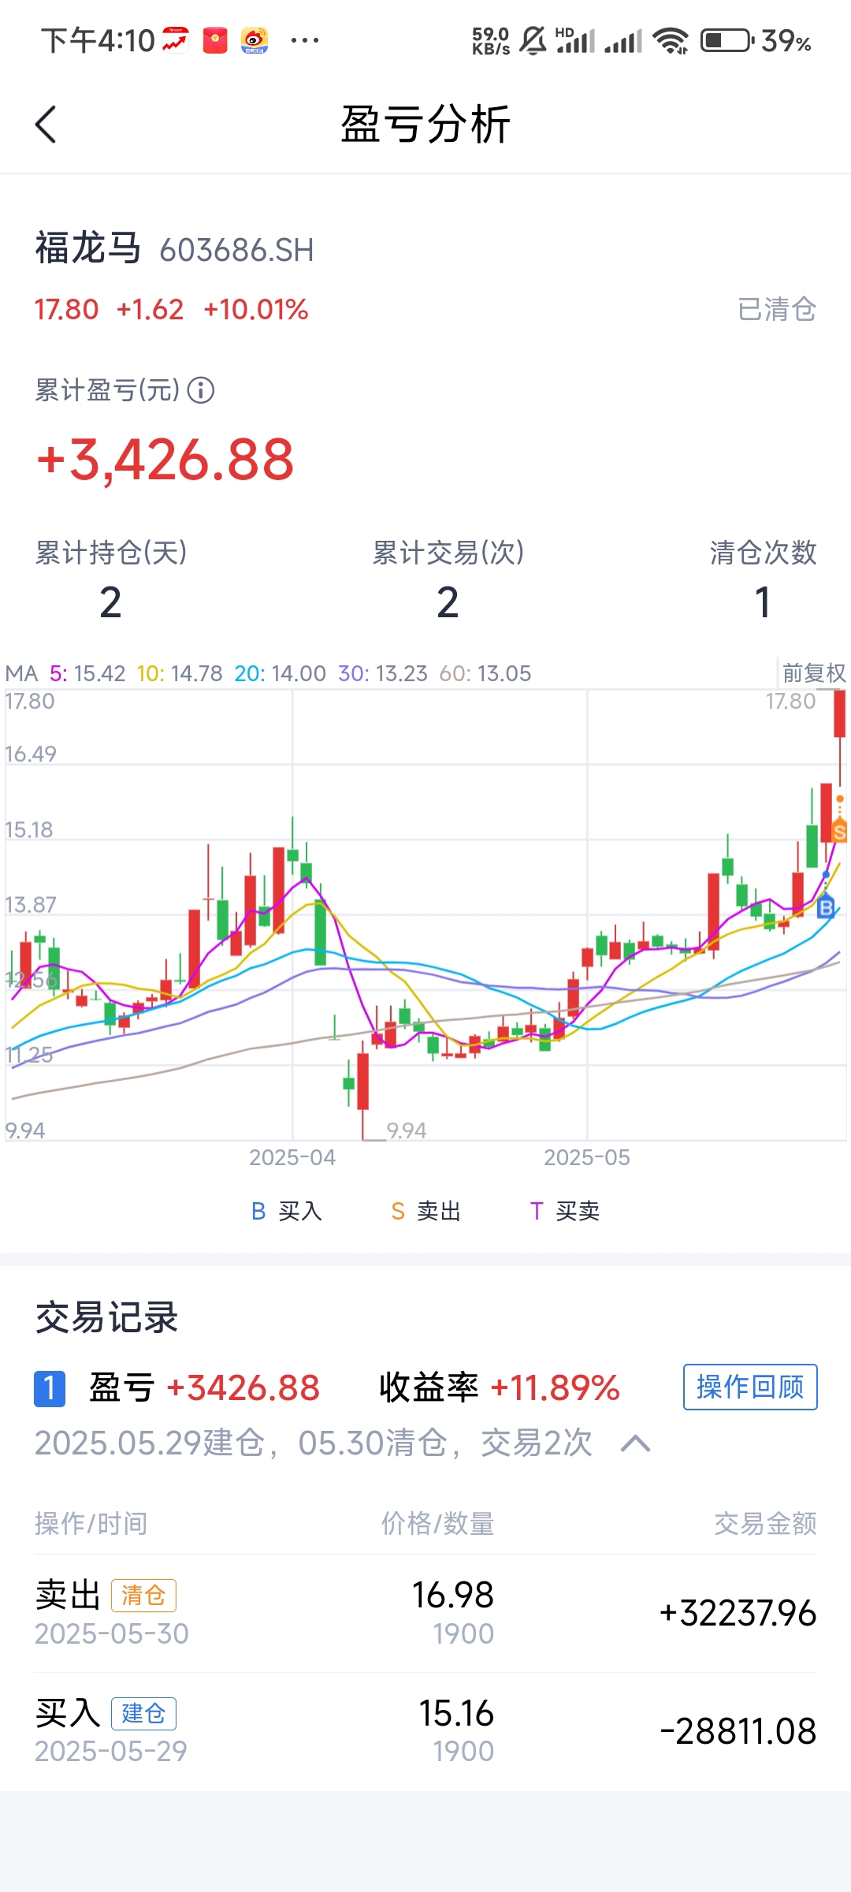
Task: Tap the orange S sell marker on chart
Action: tap(839, 831)
